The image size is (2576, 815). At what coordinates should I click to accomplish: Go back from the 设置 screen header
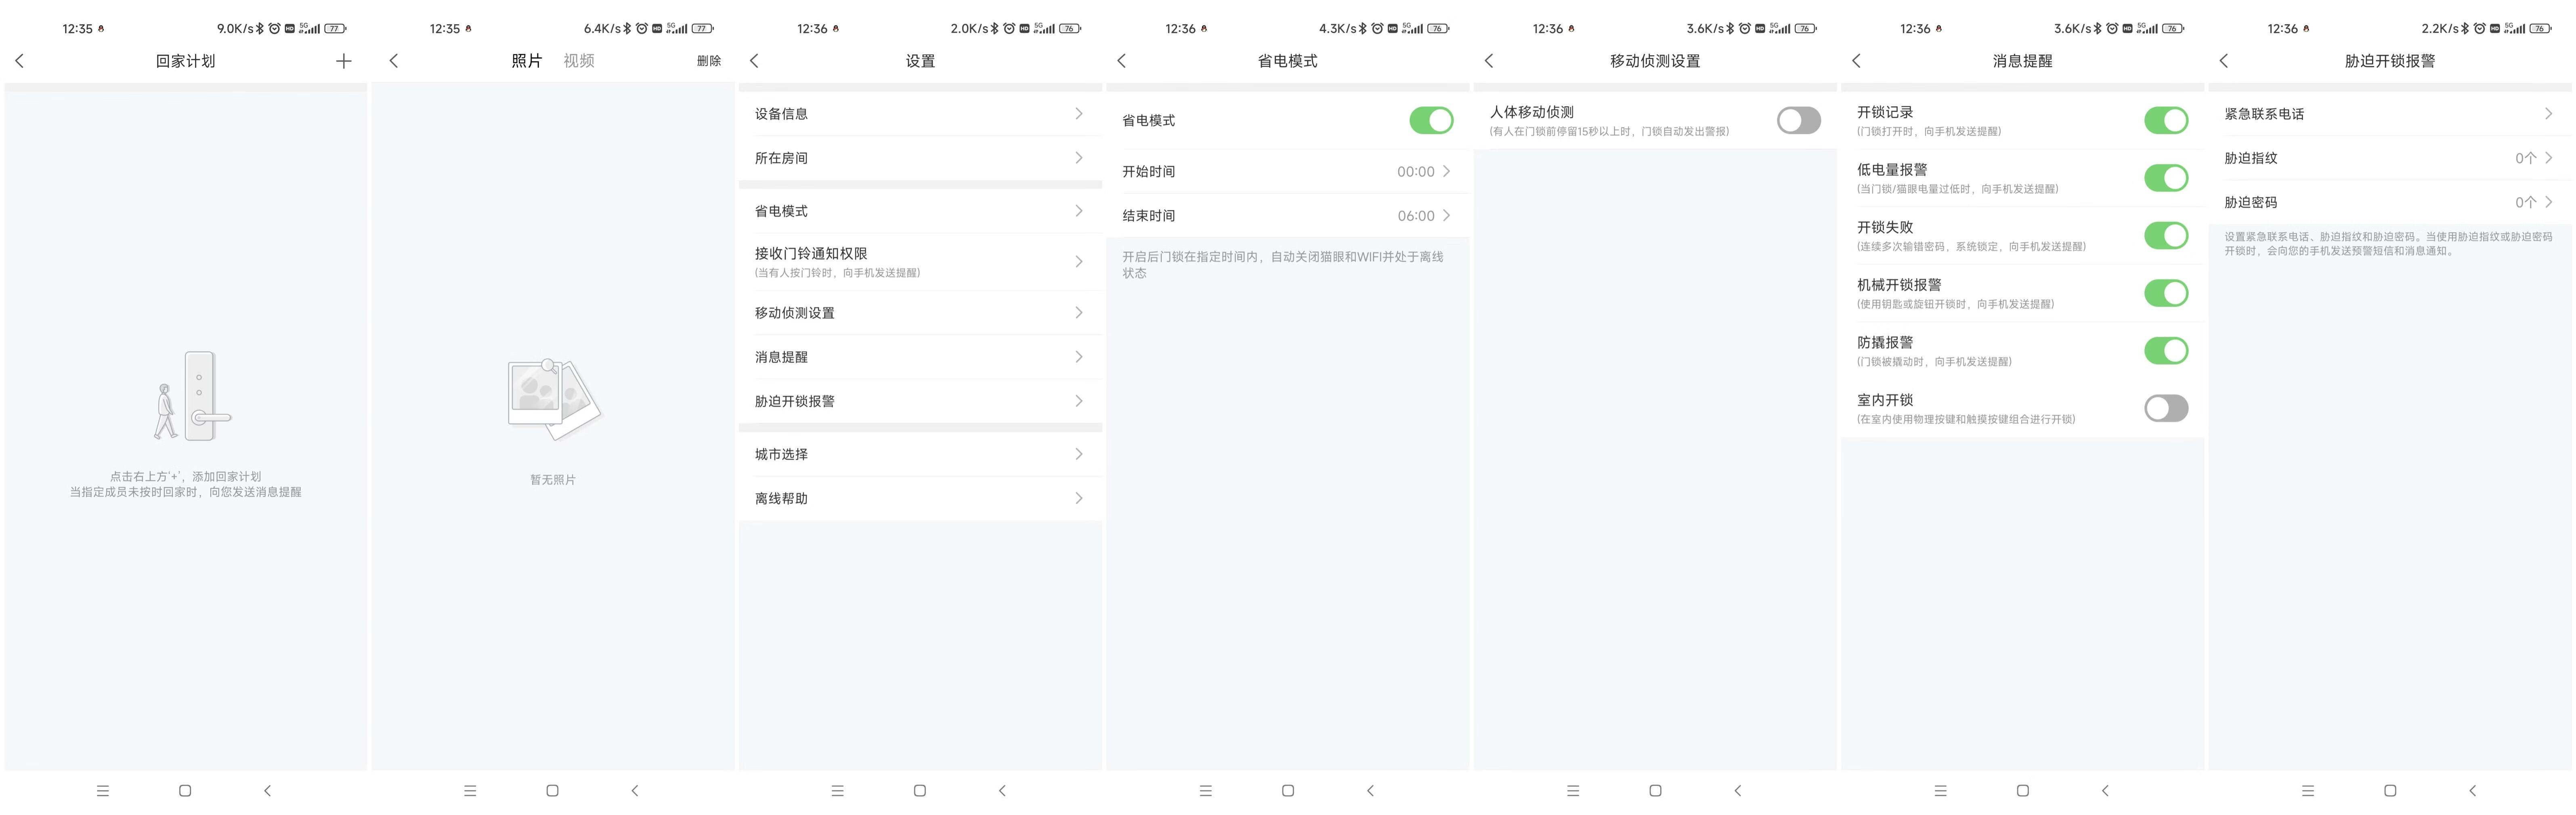pyautogui.click(x=754, y=61)
